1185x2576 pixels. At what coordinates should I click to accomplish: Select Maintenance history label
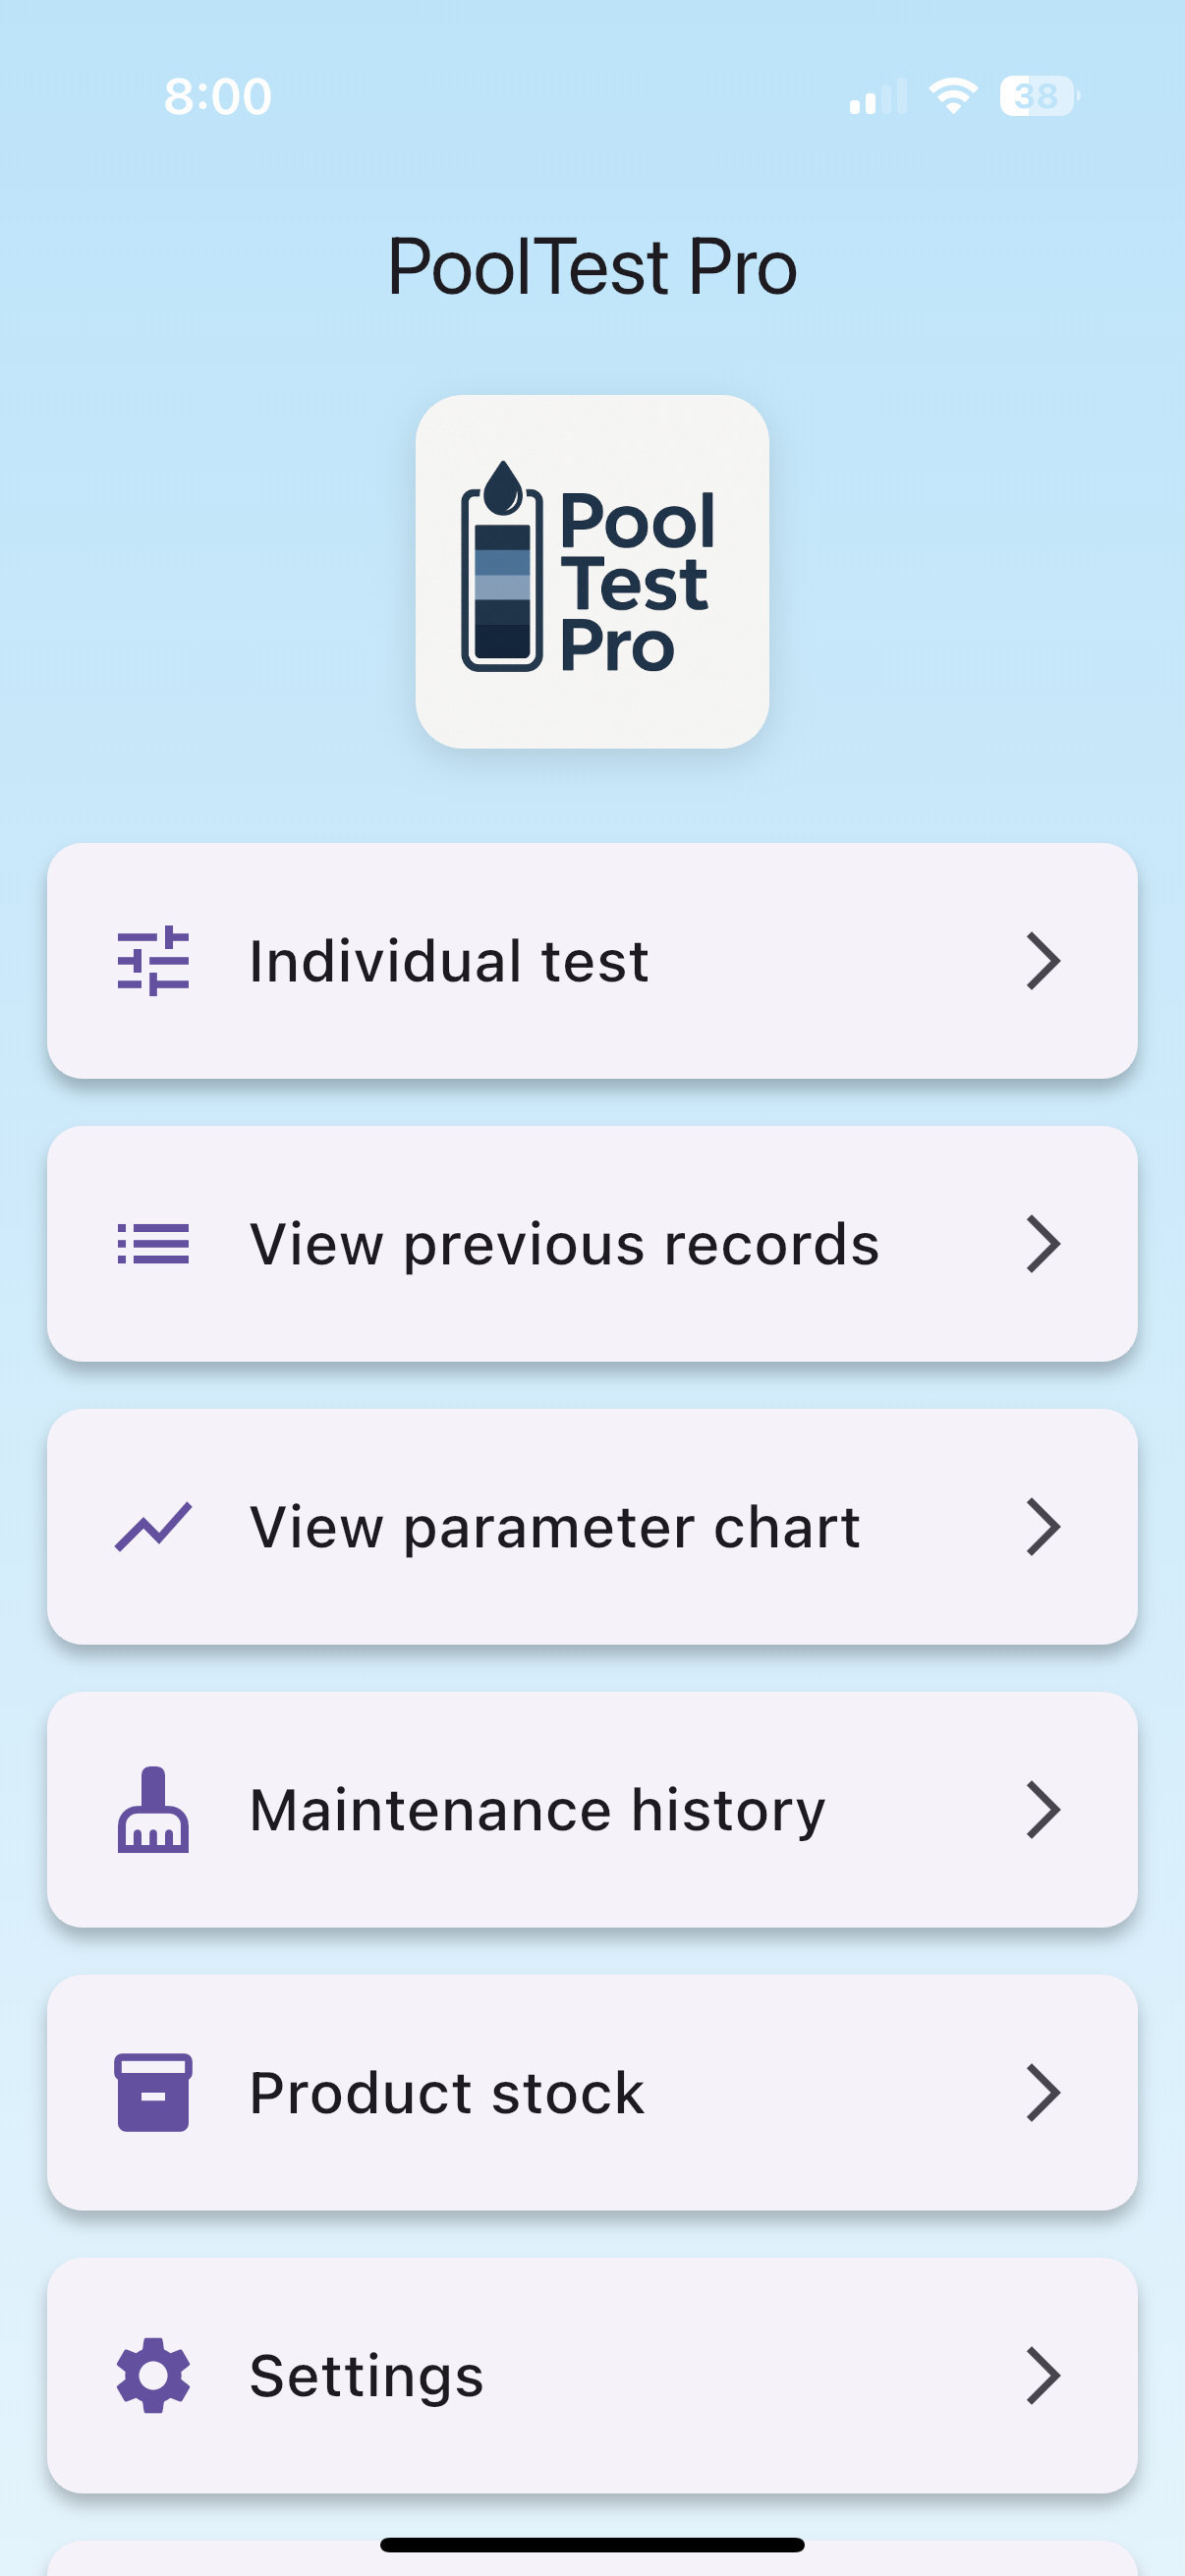coord(537,1811)
